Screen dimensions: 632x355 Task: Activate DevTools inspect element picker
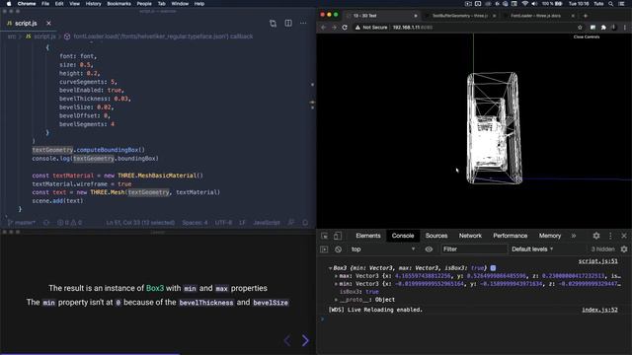pyautogui.click(x=325, y=236)
